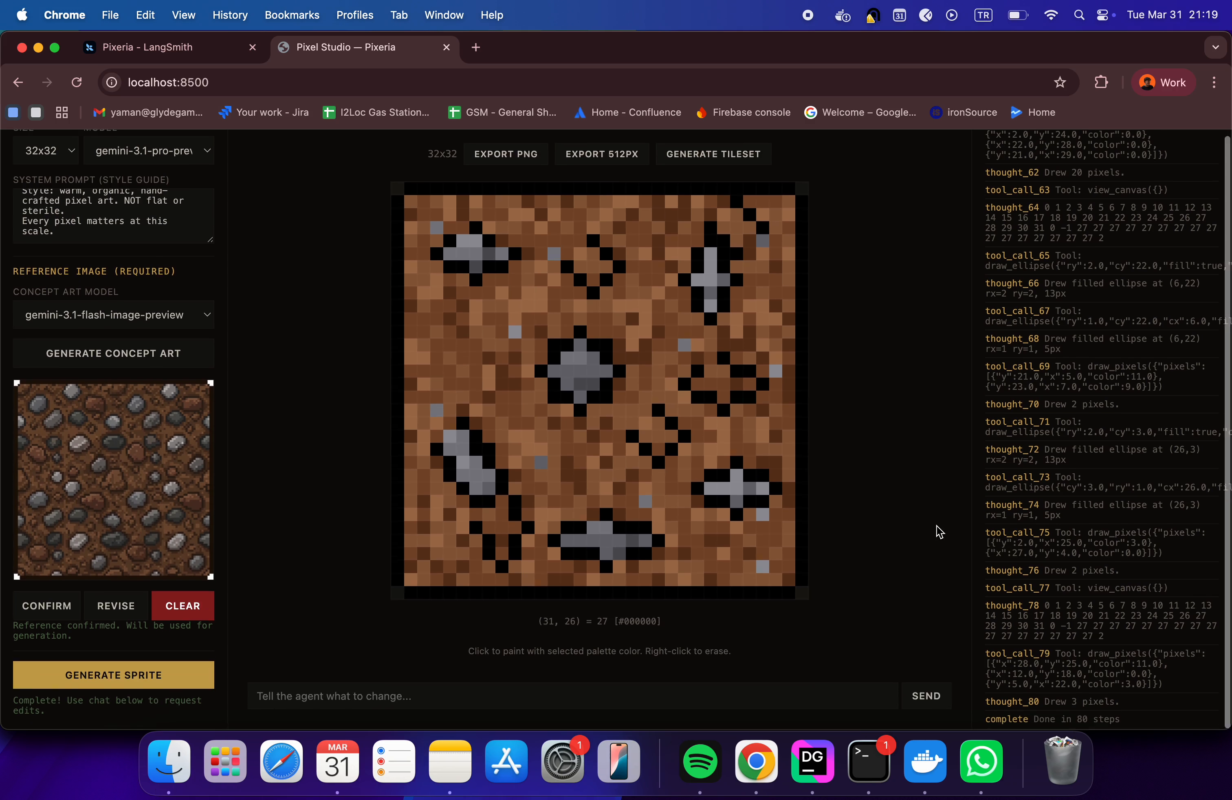The height and width of the screenshot is (800, 1232).
Task: Open a new tab with the plus icon
Action: 476,47
